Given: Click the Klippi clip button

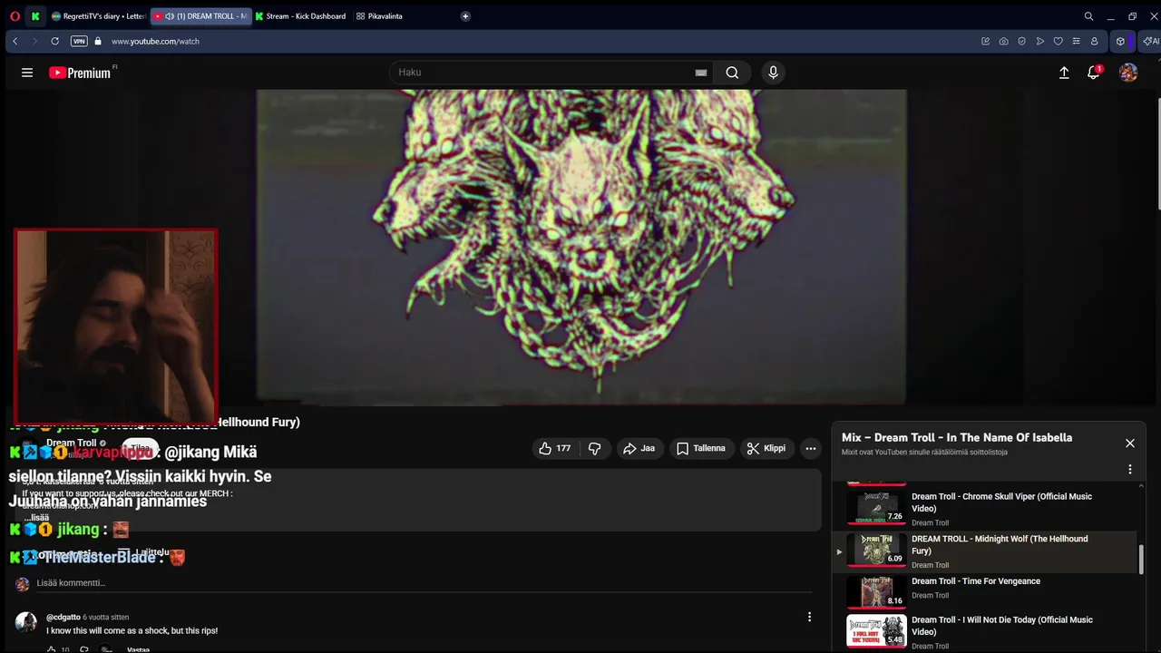Looking at the screenshot, I should click(766, 448).
